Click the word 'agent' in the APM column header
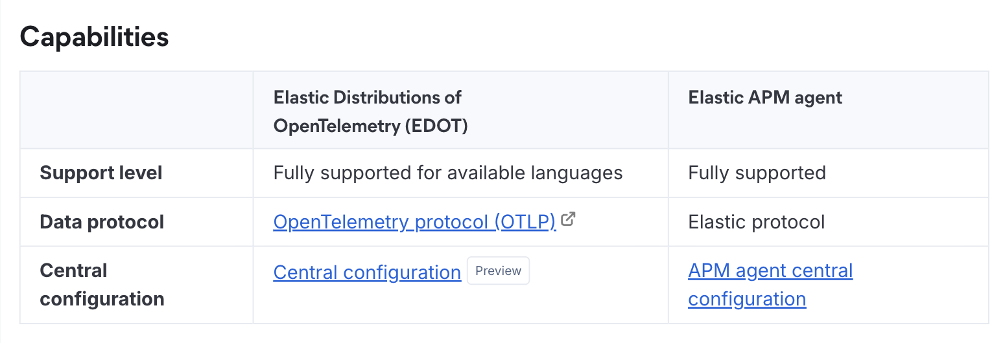 821,98
